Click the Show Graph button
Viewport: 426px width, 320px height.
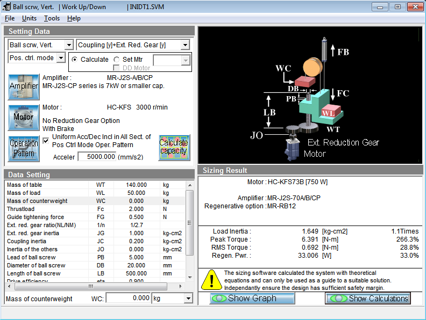coord(252,299)
